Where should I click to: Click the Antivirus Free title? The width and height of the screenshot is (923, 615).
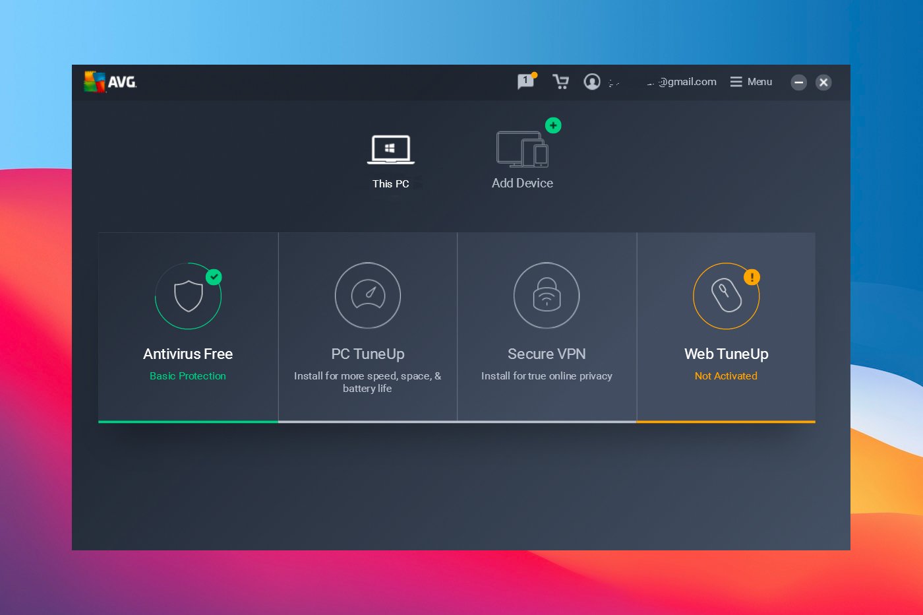(188, 354)
